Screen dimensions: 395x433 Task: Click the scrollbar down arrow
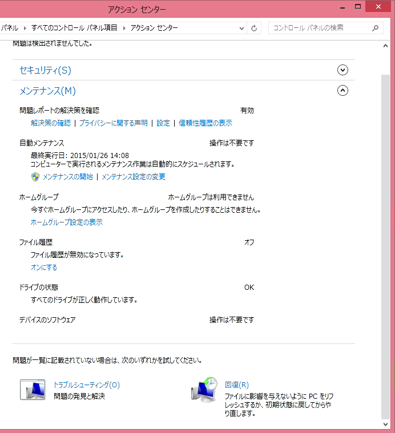pos(385,424)
